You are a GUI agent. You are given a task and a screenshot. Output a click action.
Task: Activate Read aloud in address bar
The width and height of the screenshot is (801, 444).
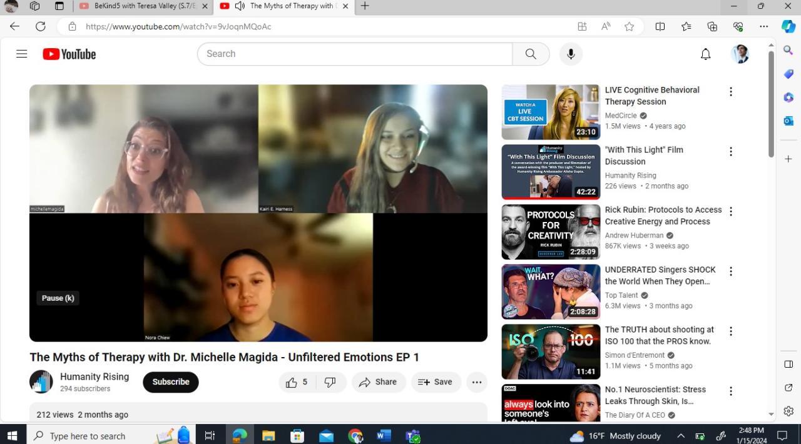[x=606, y=26]
